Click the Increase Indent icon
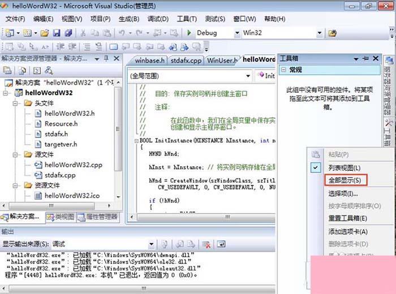Screen dimensions: 396x294 tap(72, 47)
